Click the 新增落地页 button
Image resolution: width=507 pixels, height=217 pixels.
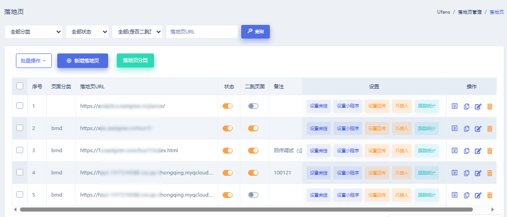pos(82,61)
